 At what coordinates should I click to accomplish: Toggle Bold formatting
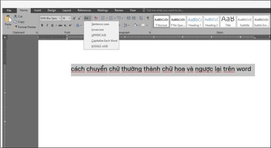[x=42, y=25]
